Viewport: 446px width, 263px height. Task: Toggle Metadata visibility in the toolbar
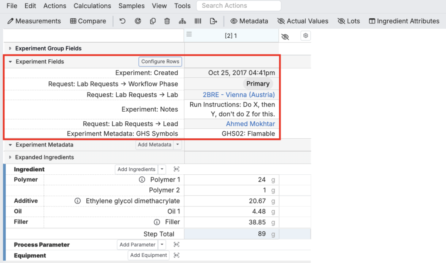(x=249, y=21)
